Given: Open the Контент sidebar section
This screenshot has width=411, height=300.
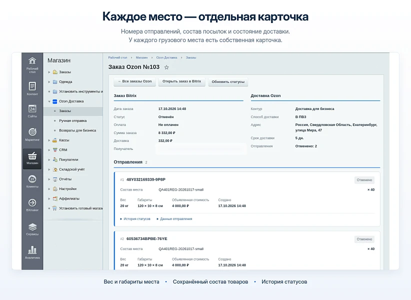Looking at the screenshot, I should tap(32, 88).
